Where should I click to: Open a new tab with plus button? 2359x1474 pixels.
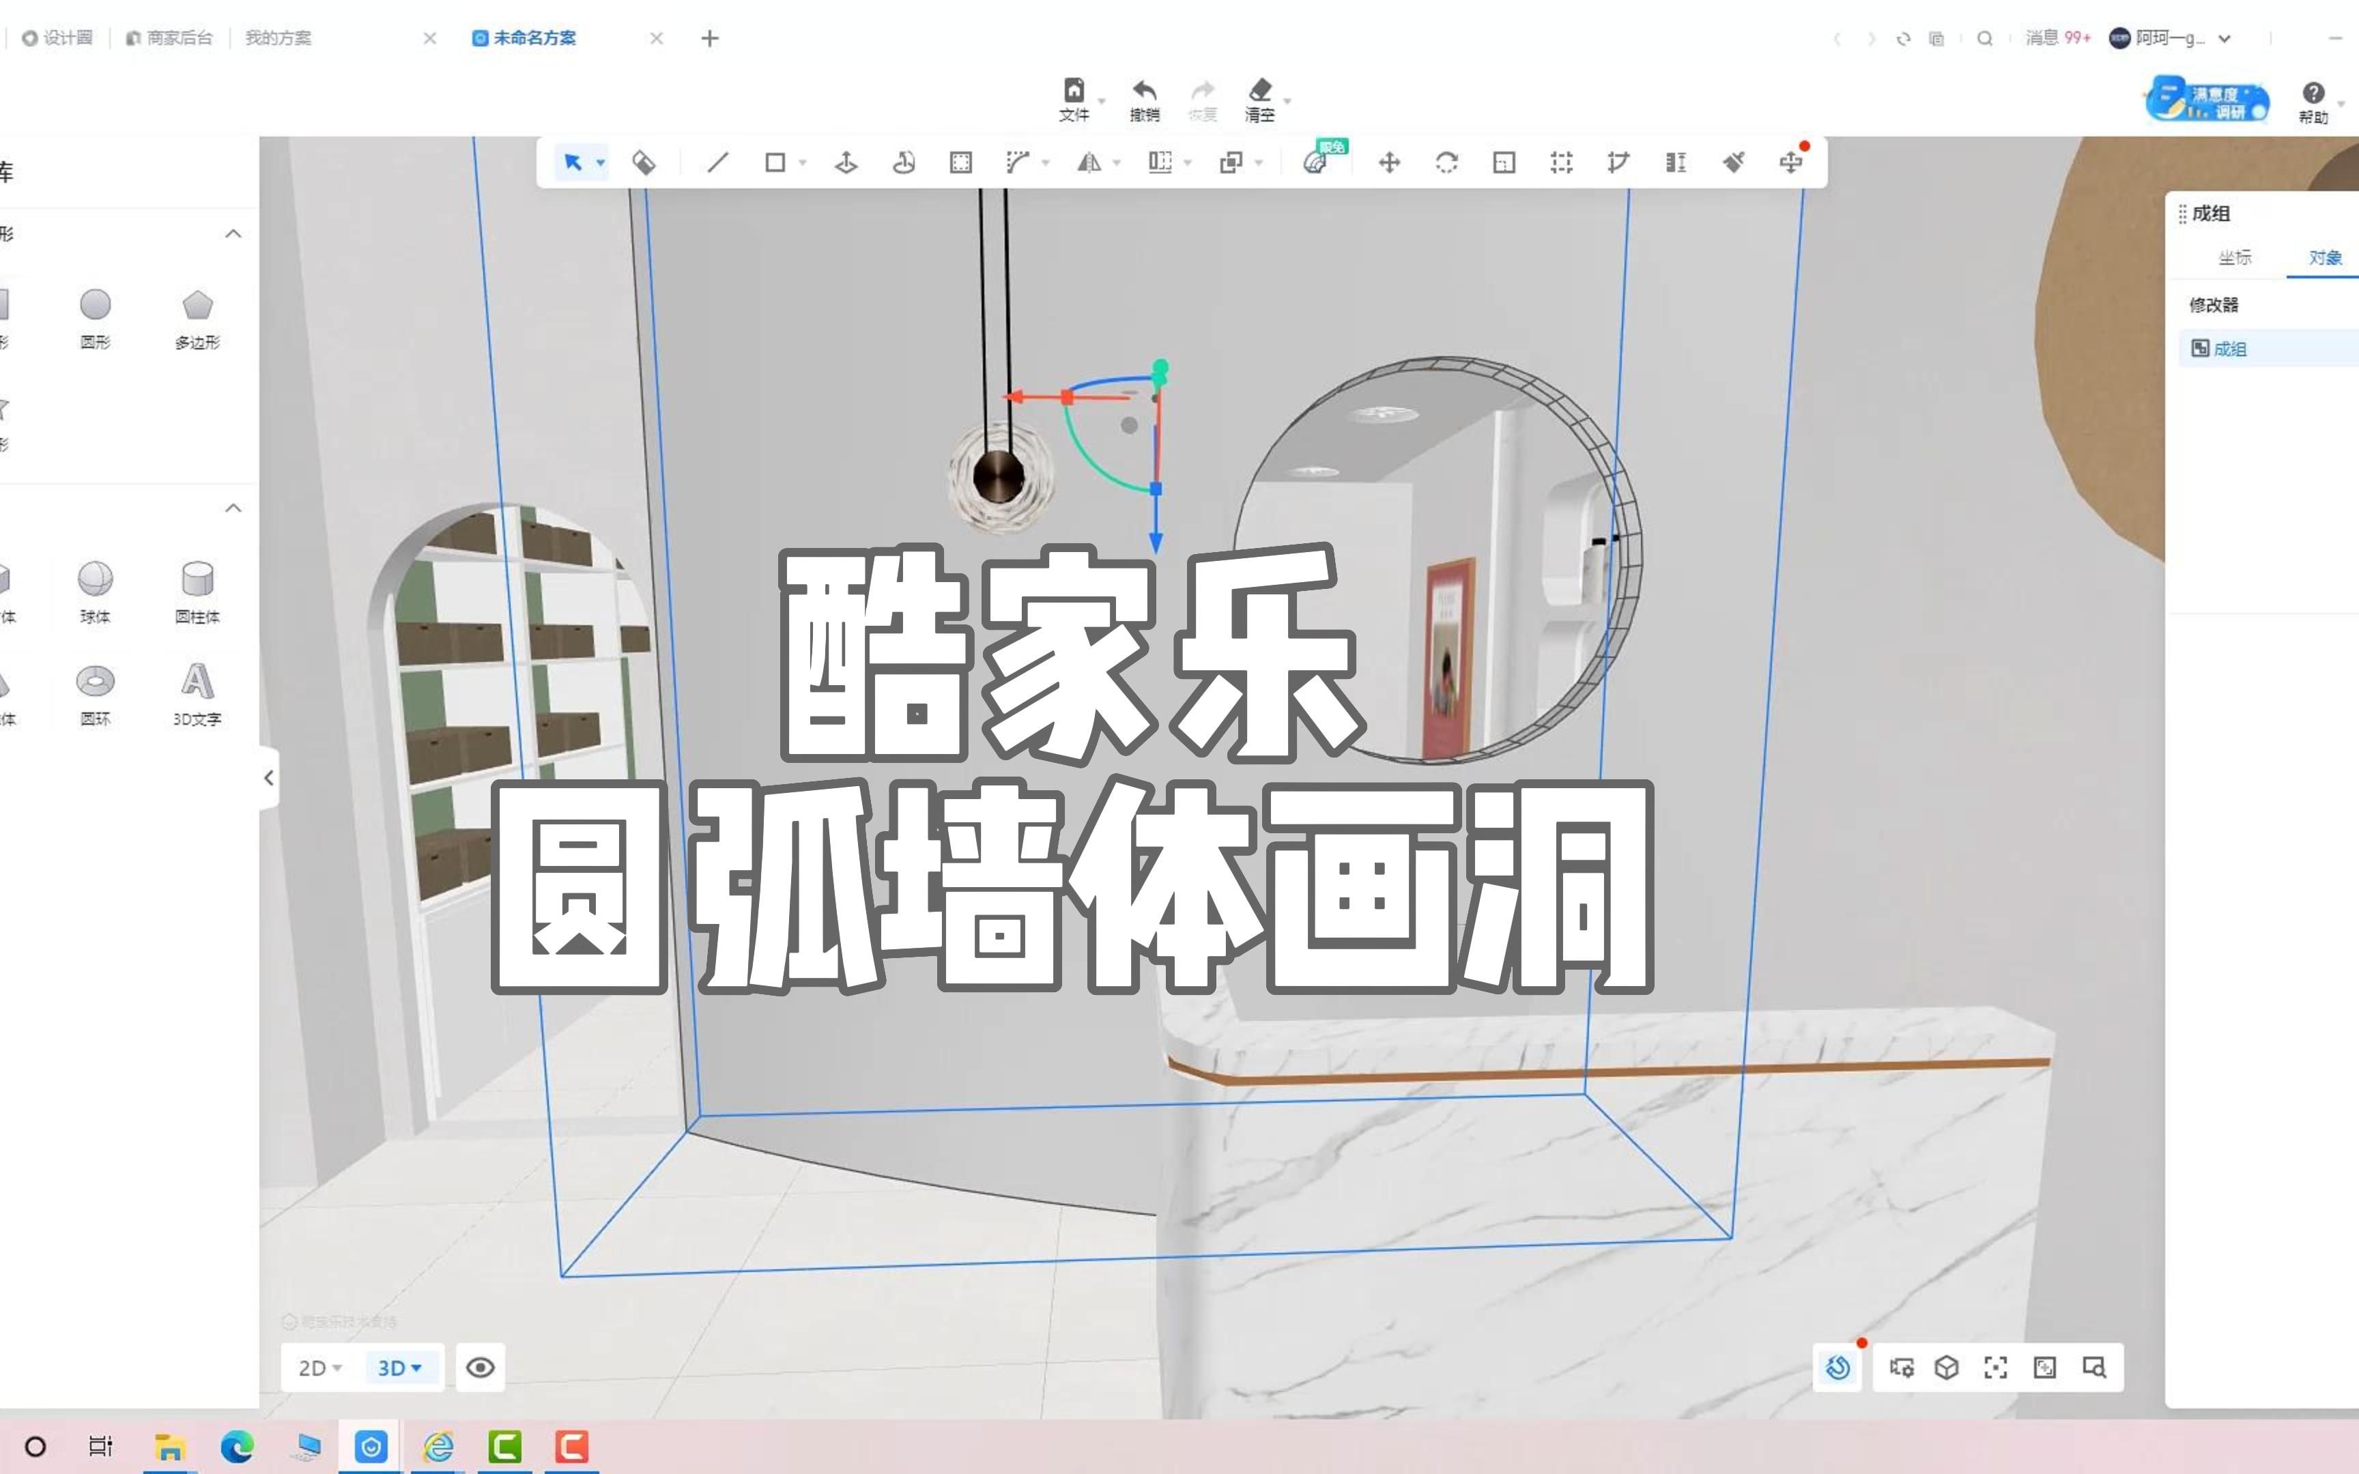(710, 38)
